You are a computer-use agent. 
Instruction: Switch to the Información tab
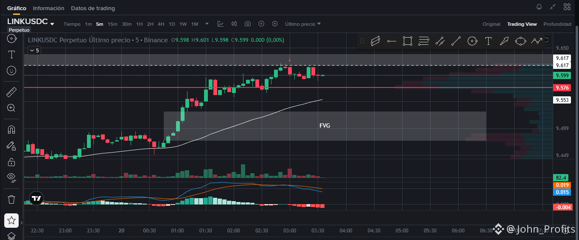click(x=48, y=8)
